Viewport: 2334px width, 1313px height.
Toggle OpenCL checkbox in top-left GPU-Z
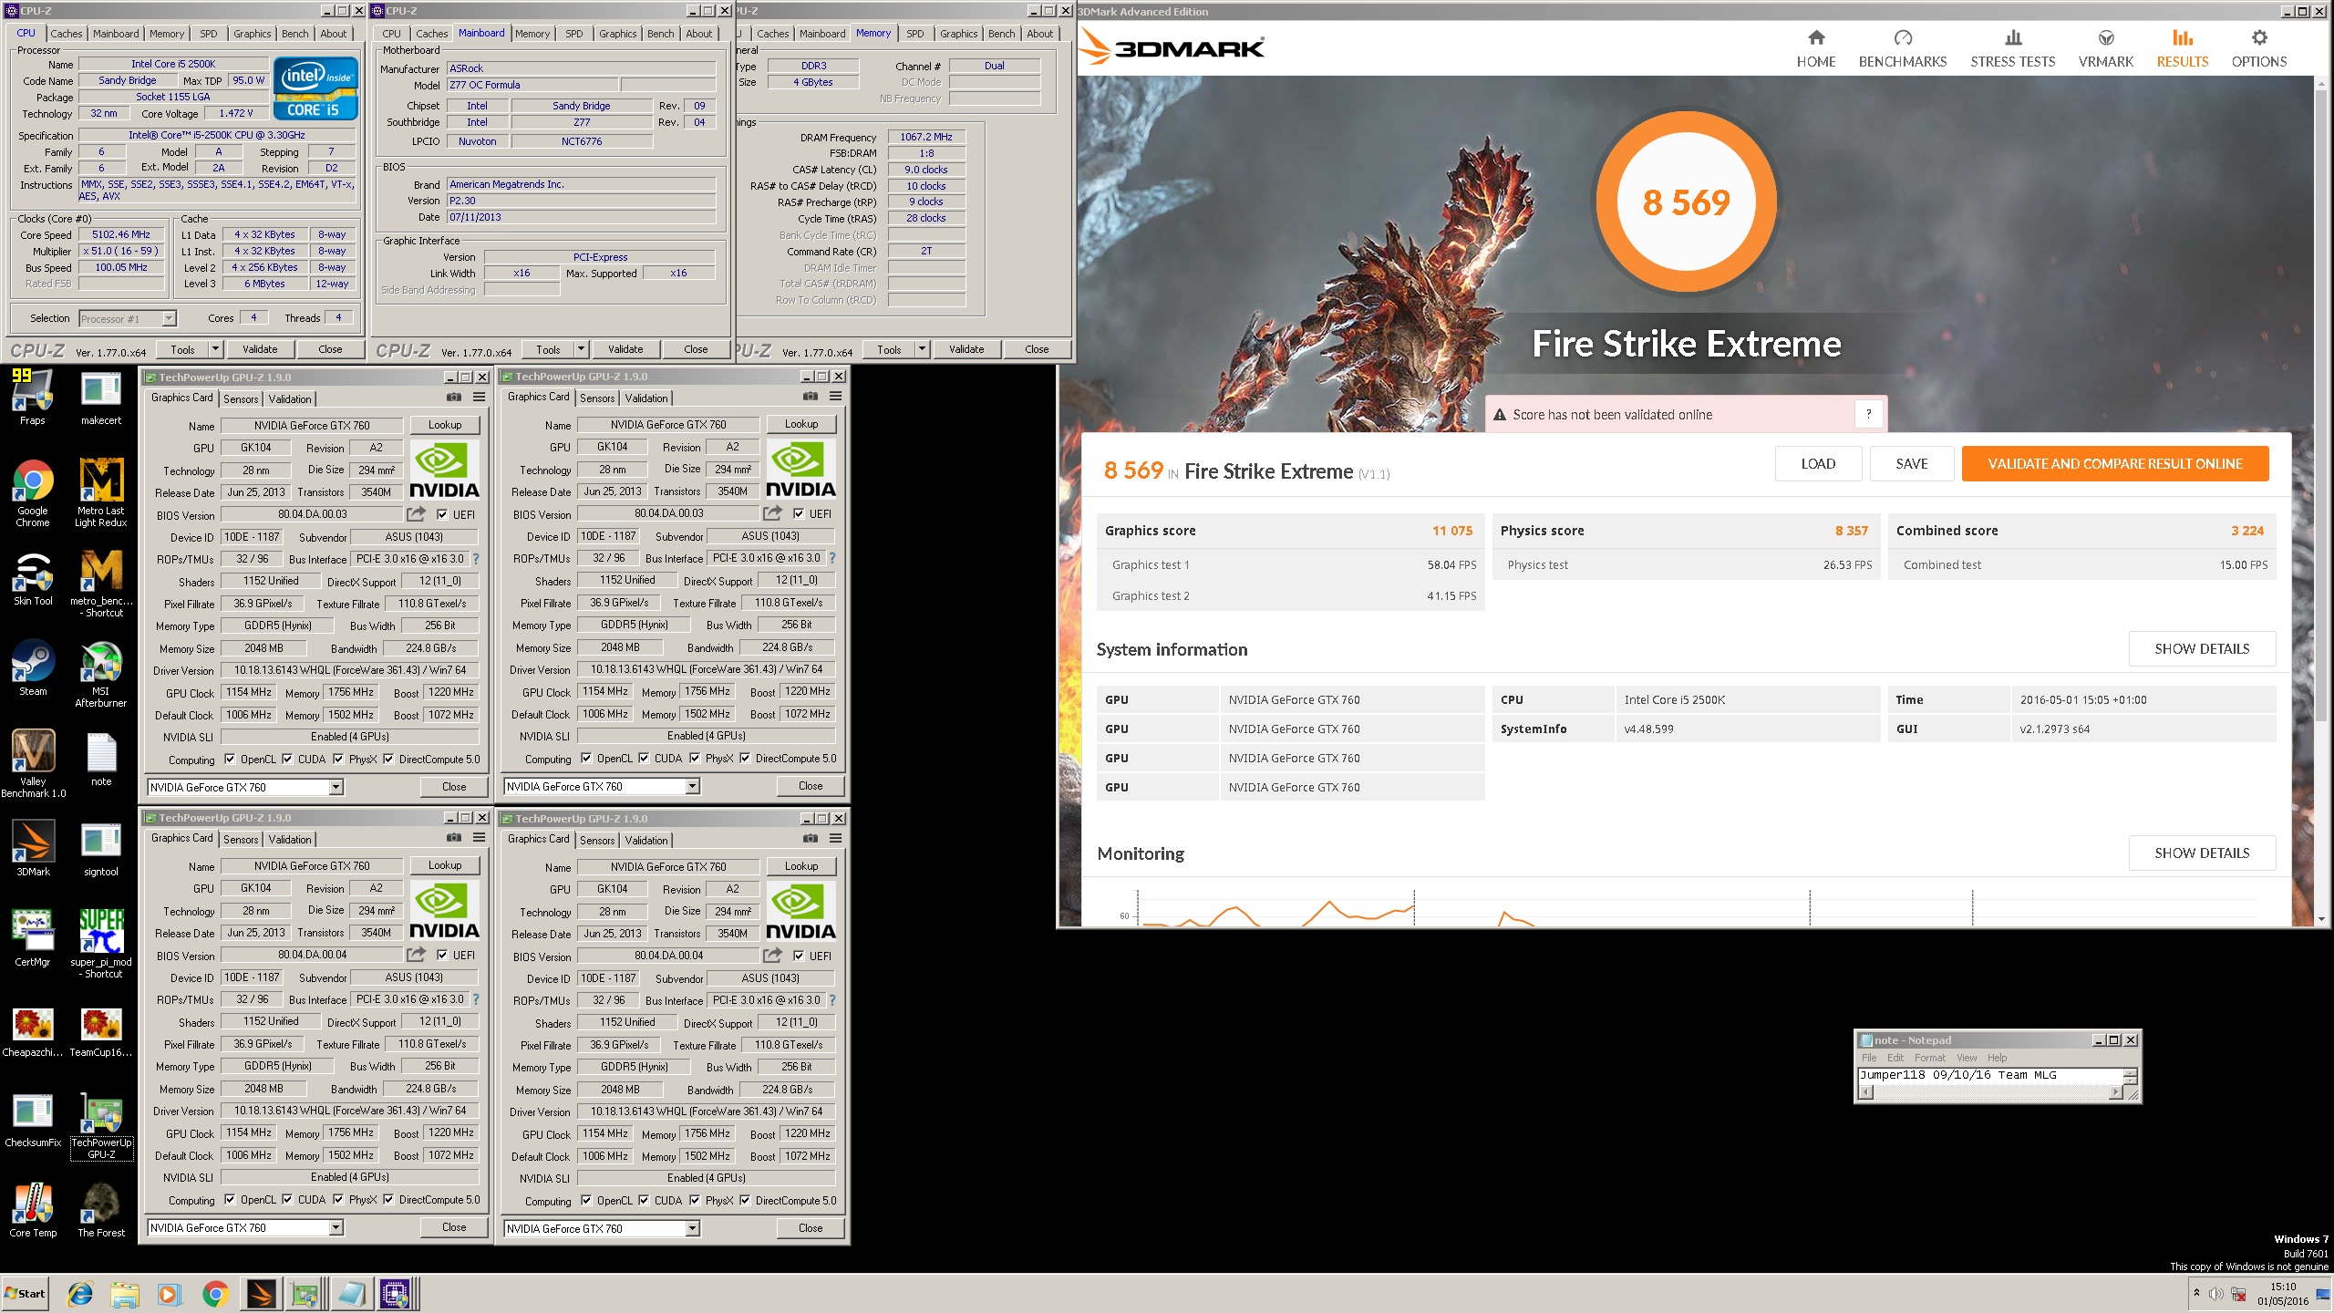click(230, 760)
